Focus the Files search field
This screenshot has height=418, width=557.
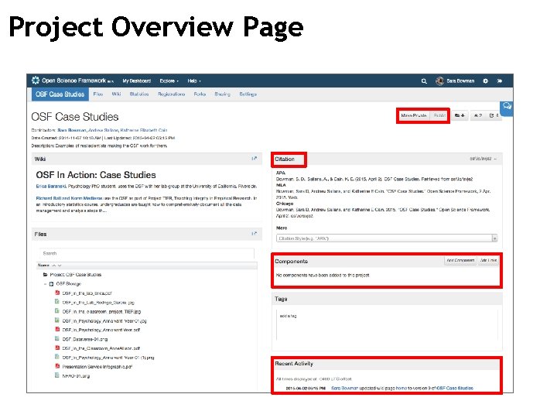pos(147,253)
